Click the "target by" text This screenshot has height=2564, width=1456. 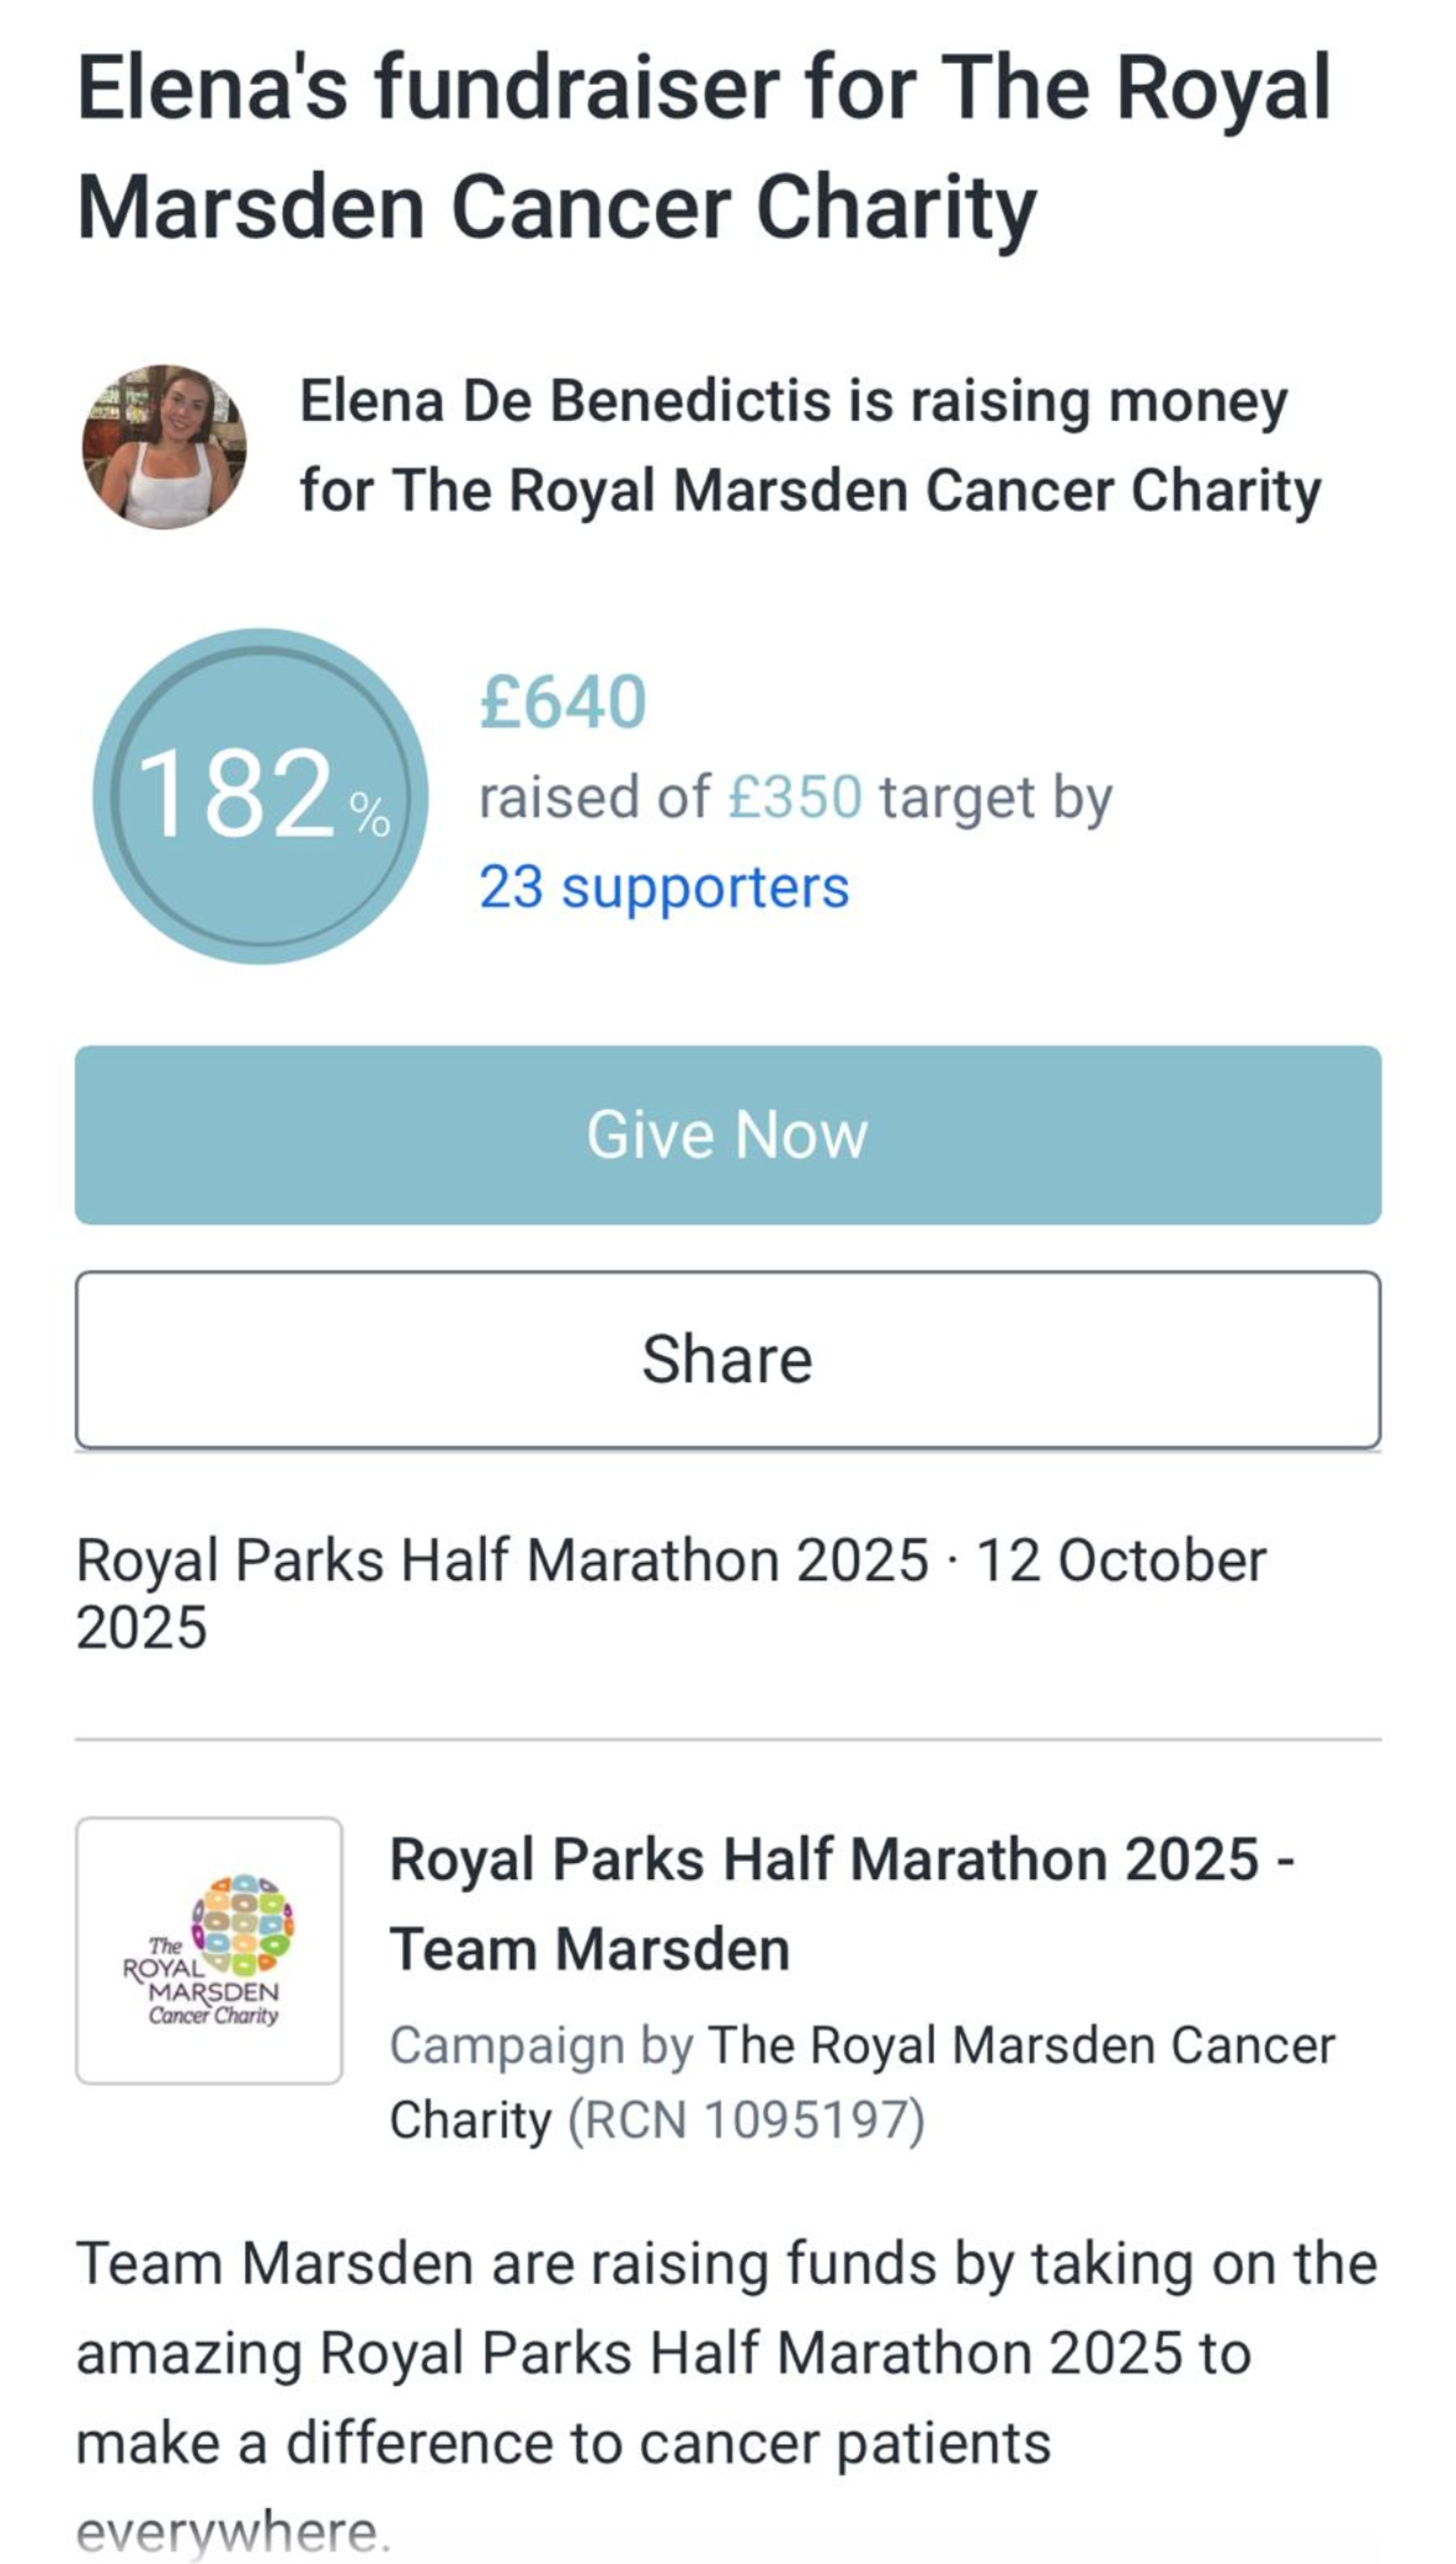pyautogui.click(x=996, y=798)
